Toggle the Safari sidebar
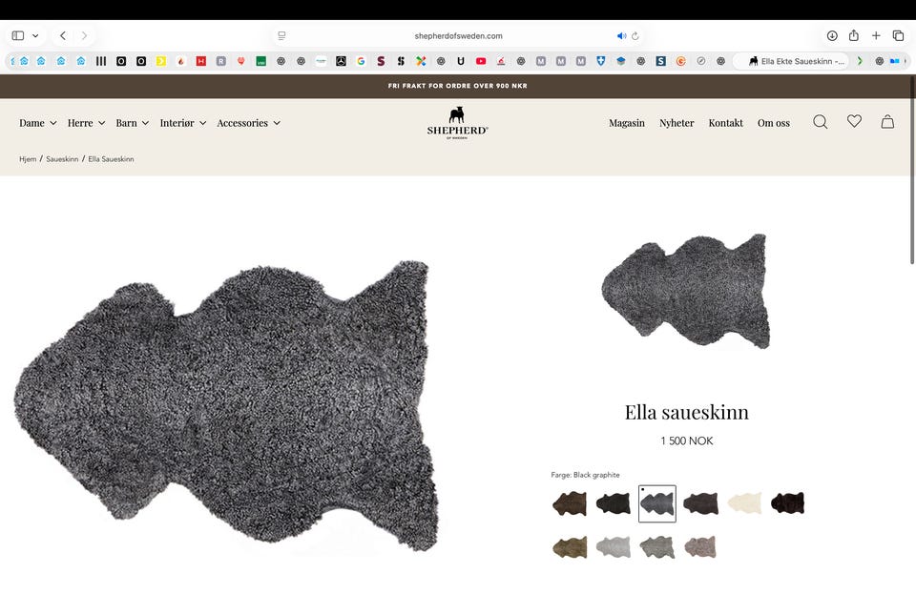 point(18,35)
